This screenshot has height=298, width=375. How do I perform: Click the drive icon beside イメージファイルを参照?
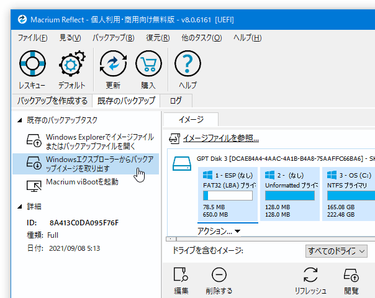[174, 138]
